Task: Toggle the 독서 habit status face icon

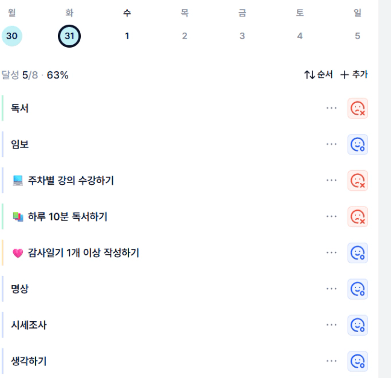Action: coord(358,108)
